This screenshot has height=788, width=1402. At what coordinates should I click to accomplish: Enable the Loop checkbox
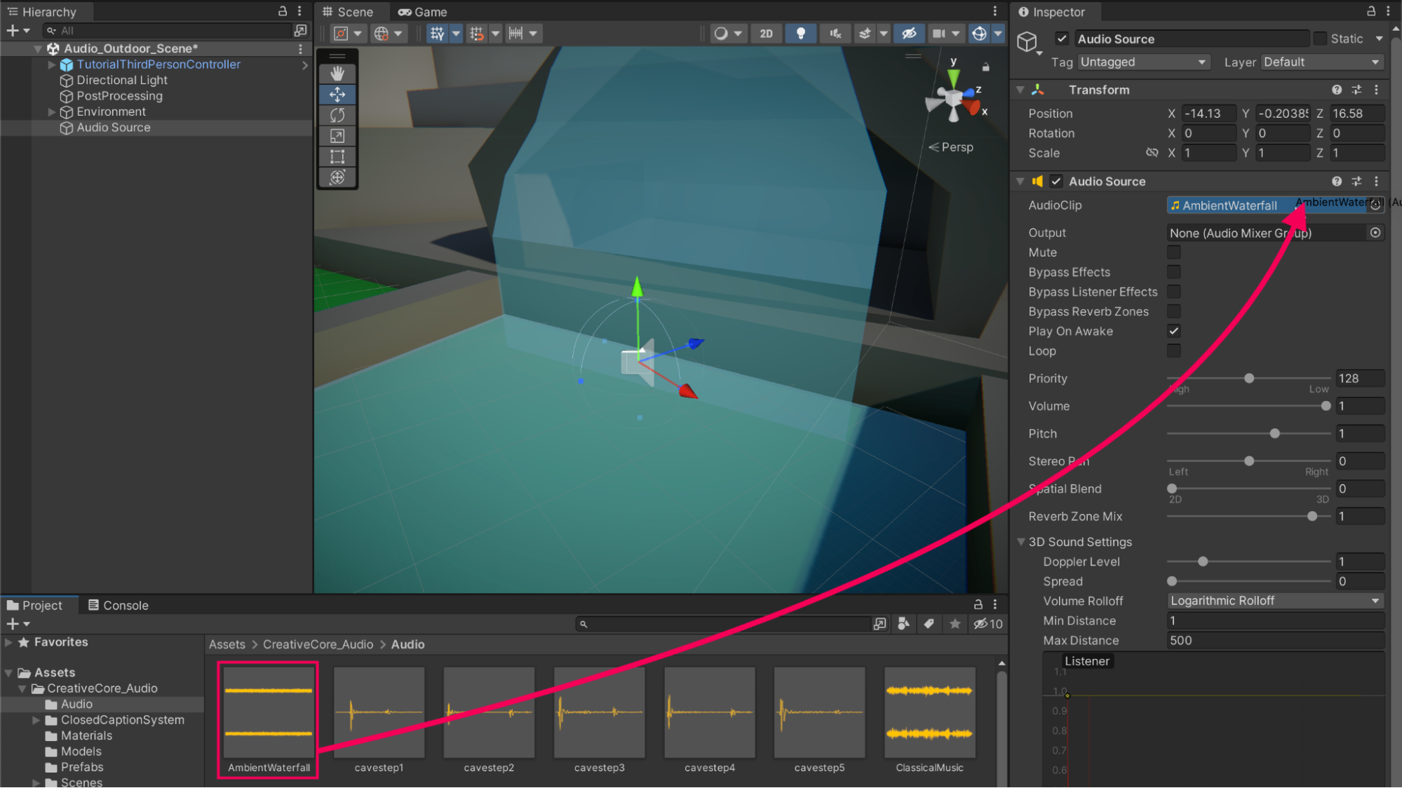tap(1173, 351)
